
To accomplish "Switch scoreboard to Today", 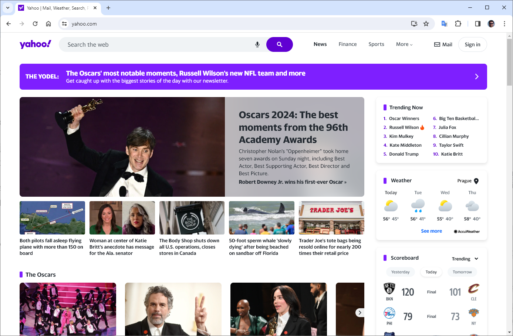I will click(431, 272).
